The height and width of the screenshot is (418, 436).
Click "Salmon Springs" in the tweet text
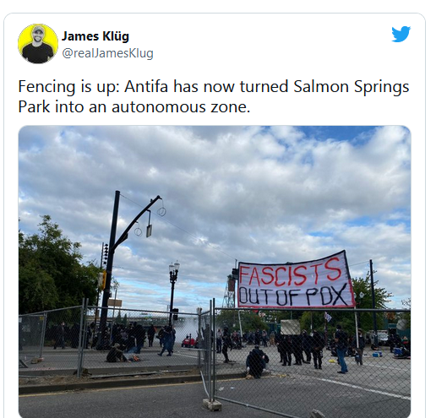click(x=352, y=87)
